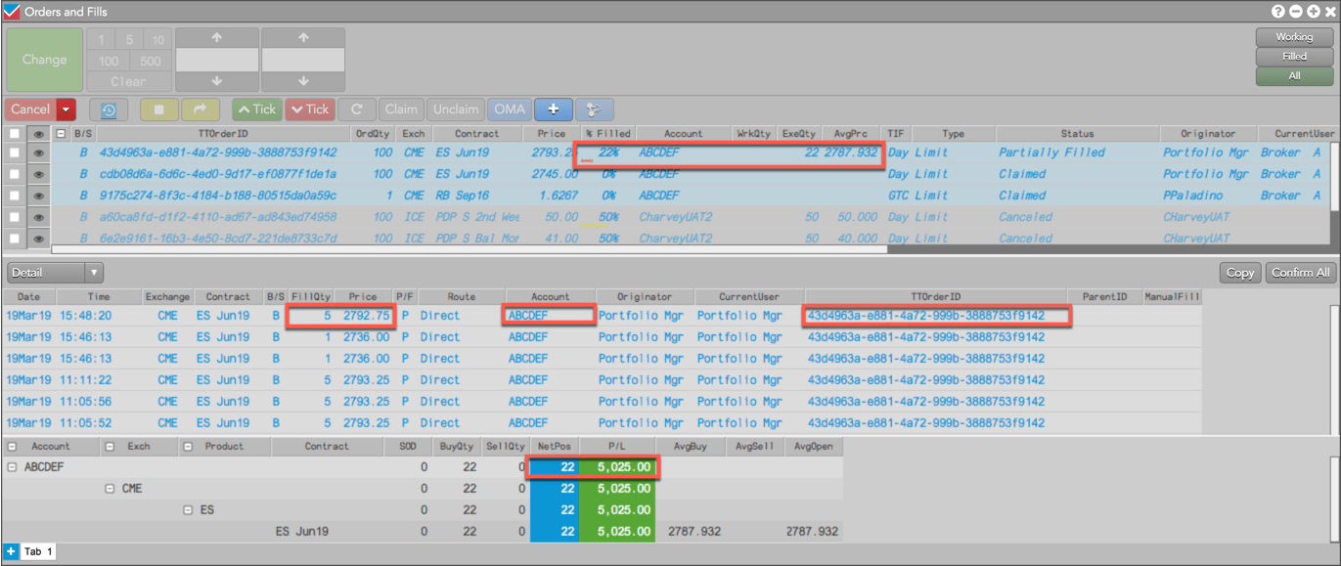
Task: Click quantity preset 1 button
Action: (102, 39)
